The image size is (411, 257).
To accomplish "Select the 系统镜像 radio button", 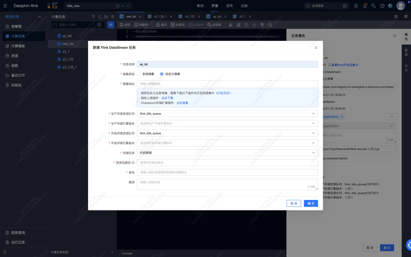I will [139, 74].
